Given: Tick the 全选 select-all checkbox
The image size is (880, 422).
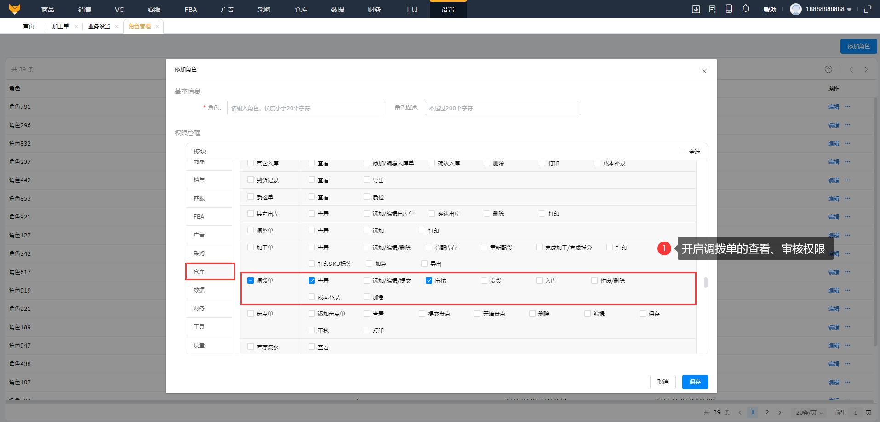Looking at the screenshot, I should pos(683,152).
